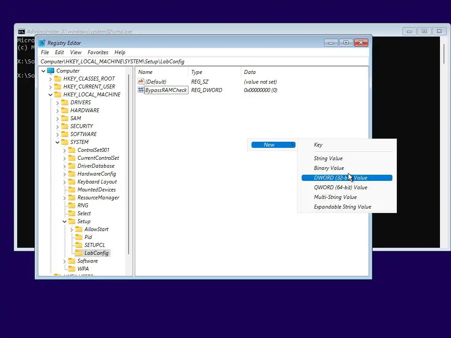This screenshot has height=338, width=451.
Task: Select the WPA key in tree
Action: point(83,269)
